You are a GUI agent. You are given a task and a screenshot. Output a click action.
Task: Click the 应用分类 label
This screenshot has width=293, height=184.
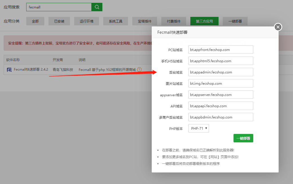[12, 21]
